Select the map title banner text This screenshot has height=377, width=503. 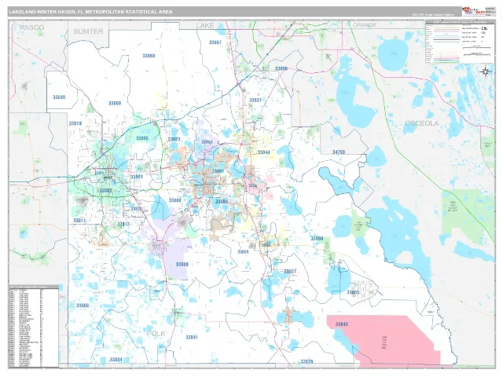[91, 12]
